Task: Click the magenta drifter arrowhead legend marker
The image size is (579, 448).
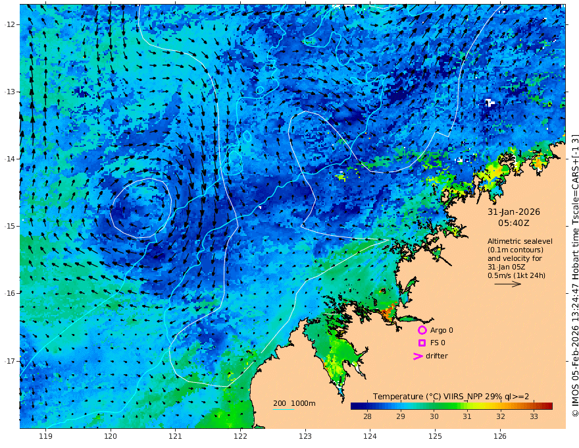Action: coord(418,356)
